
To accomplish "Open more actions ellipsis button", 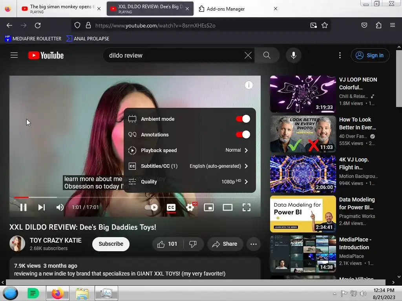I will 254,244.
